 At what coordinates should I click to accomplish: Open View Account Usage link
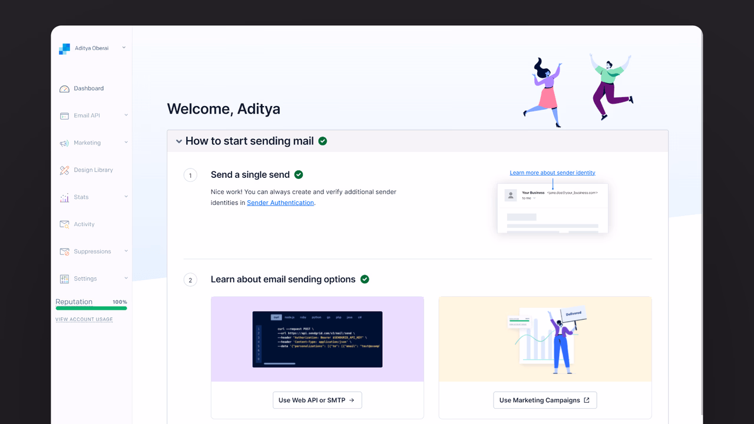pyautogui.click(x=84, y=320)
